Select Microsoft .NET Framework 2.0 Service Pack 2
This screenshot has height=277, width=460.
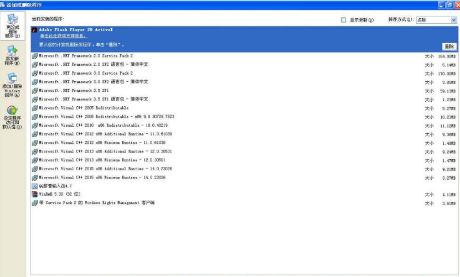point(86,56)
